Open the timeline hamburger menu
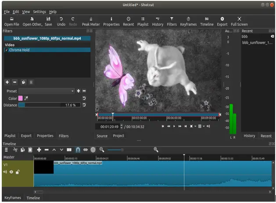Screen dimensions: 276x203 (6, 150)
